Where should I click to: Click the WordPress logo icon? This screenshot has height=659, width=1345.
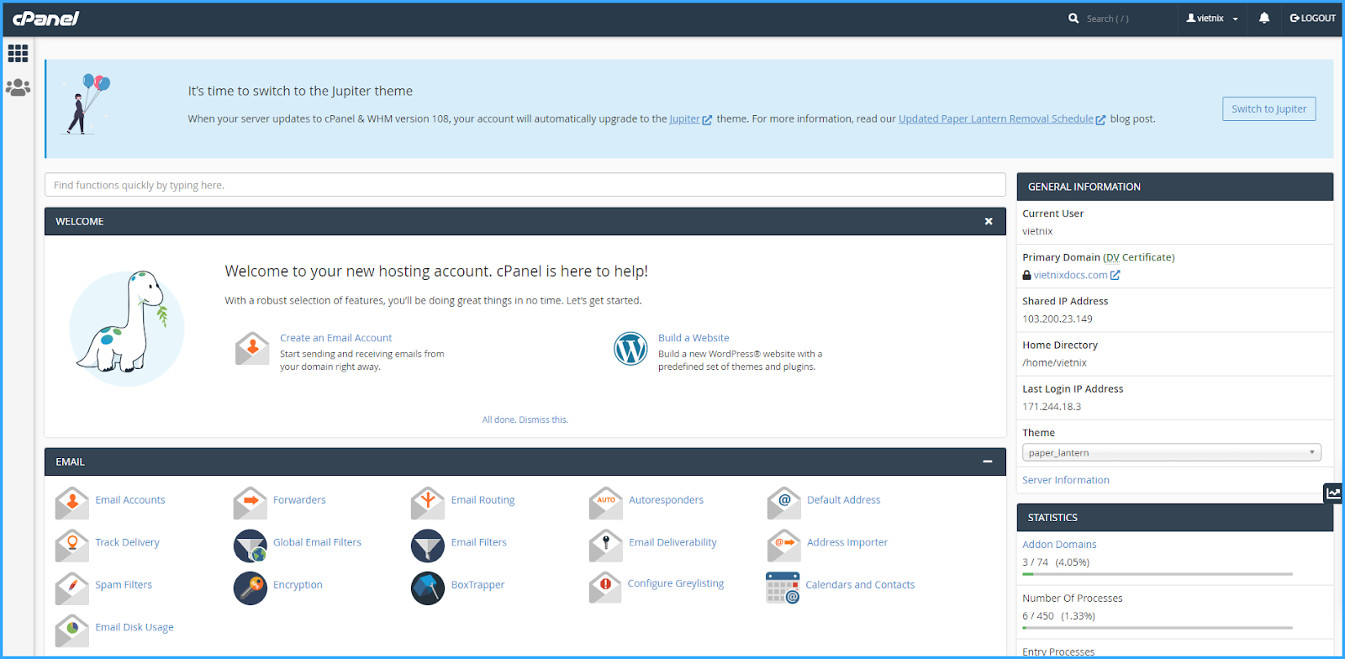(x=630, y=349)
